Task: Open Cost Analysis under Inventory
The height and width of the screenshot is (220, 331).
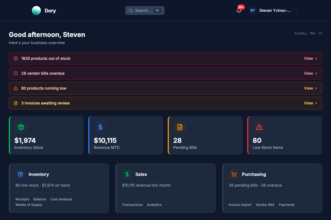Action: pos(61,199)
